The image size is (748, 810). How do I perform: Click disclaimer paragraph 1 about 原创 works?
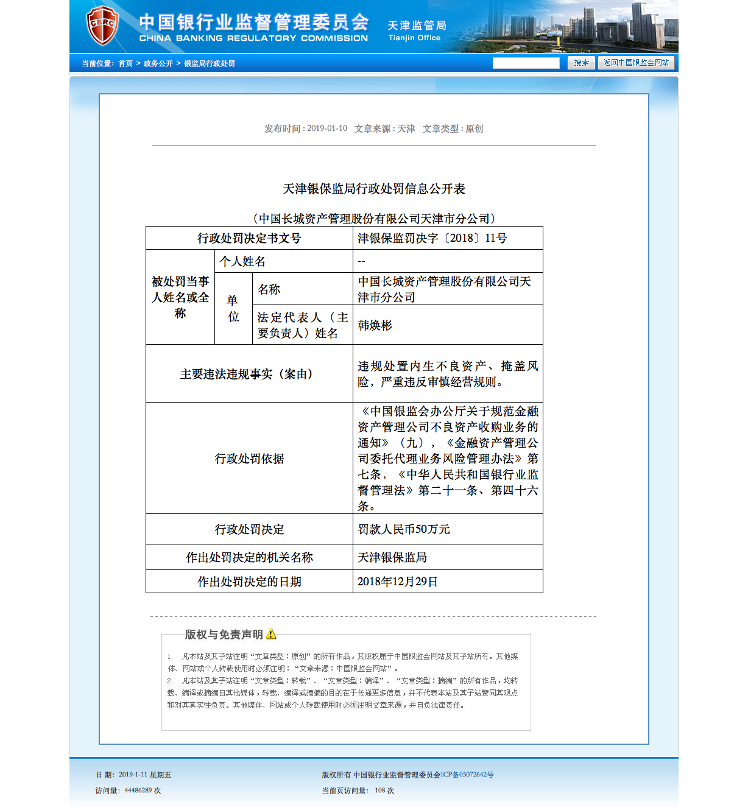click(x=343, y=663)
